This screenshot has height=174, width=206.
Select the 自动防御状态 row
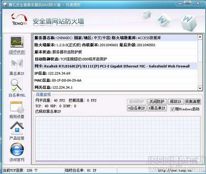[x=115, y=59]
